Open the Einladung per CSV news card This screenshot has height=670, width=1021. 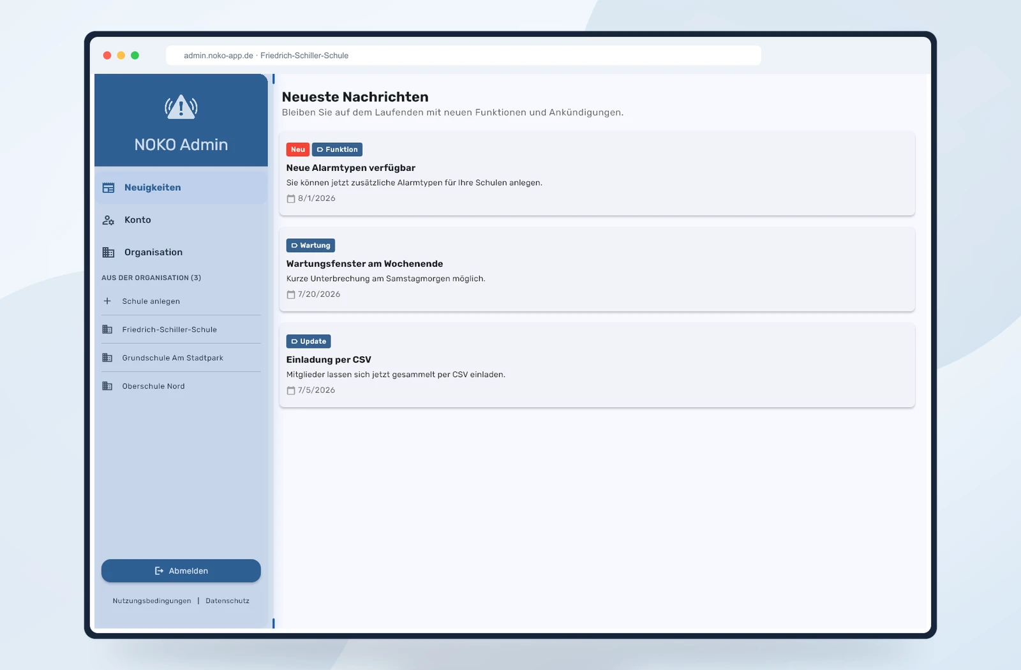597,365
